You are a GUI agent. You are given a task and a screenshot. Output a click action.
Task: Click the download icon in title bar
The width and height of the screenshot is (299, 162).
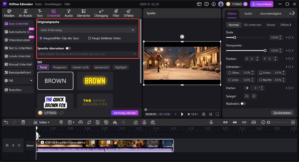click(x=213, y=4)
